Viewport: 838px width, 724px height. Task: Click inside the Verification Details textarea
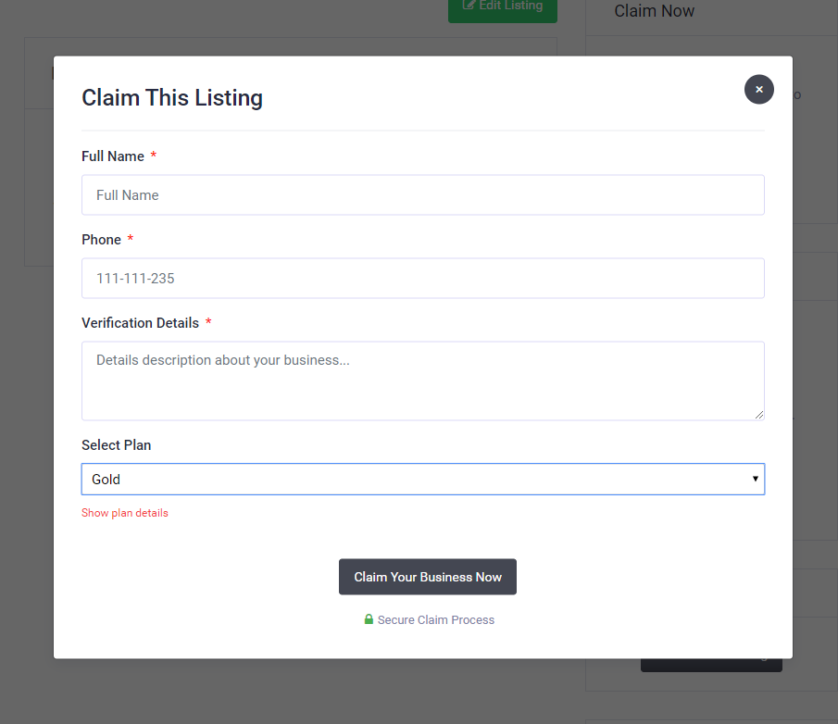423,380
